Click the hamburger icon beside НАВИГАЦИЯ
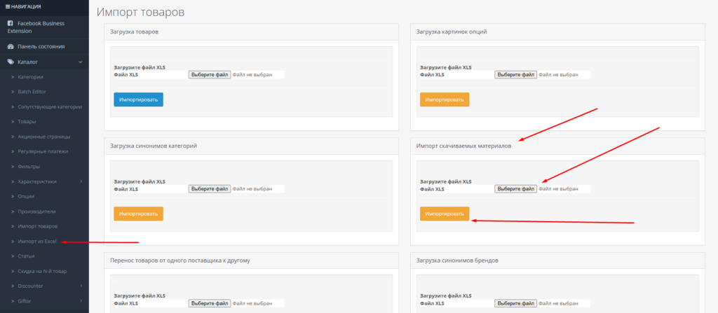The width and height of the screenshot is (718, 313). pos(5,6)
